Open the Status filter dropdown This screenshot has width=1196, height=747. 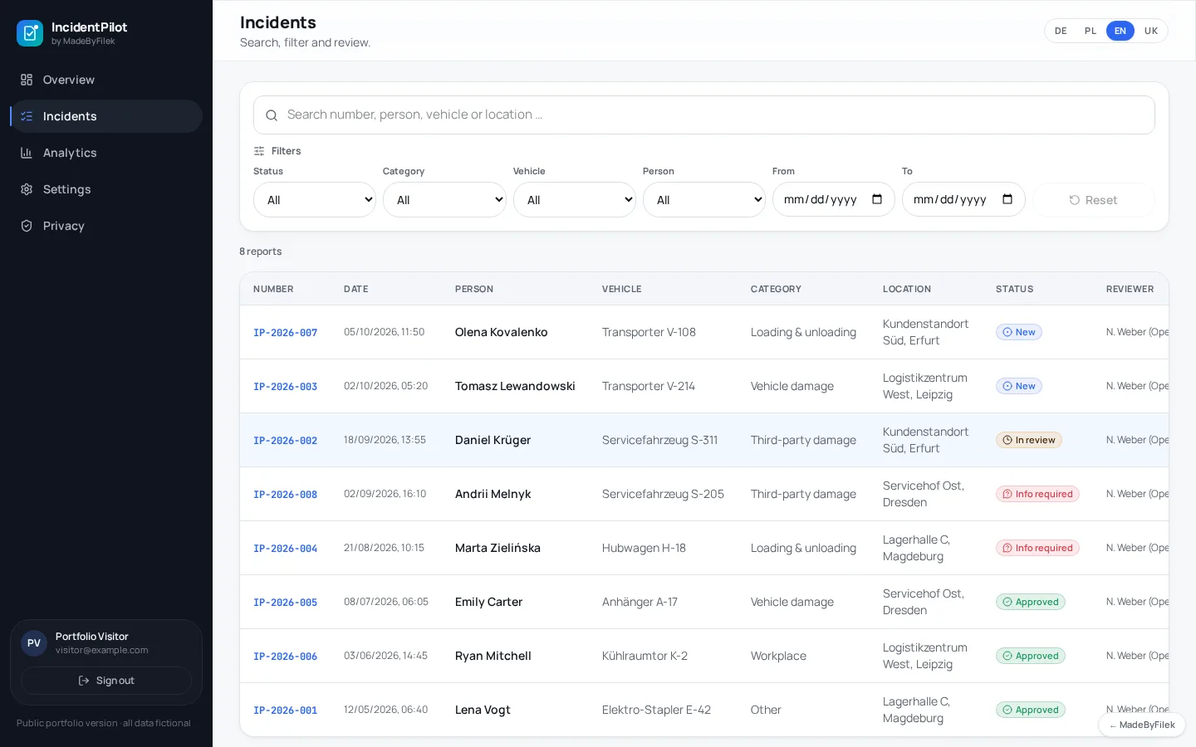click(315, 200)
